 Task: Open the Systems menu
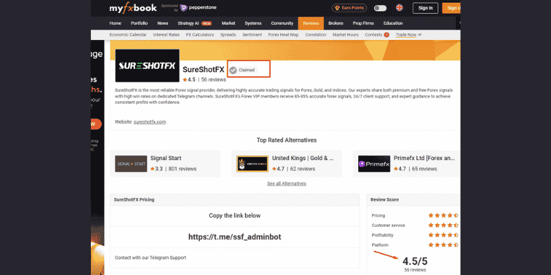pyautogui.click(x=253, y=23)
